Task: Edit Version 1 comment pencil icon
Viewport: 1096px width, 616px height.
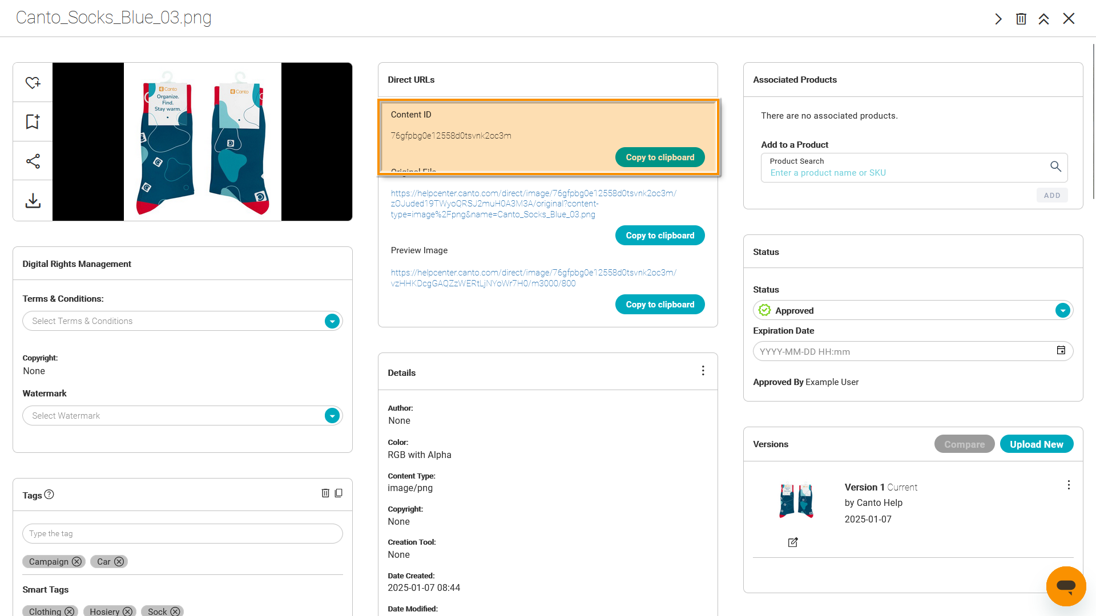Action: coord(793,542)
